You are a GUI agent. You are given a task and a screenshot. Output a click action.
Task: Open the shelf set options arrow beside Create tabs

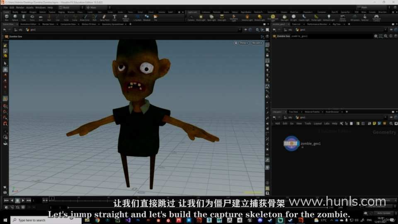(x=182, y=12)
